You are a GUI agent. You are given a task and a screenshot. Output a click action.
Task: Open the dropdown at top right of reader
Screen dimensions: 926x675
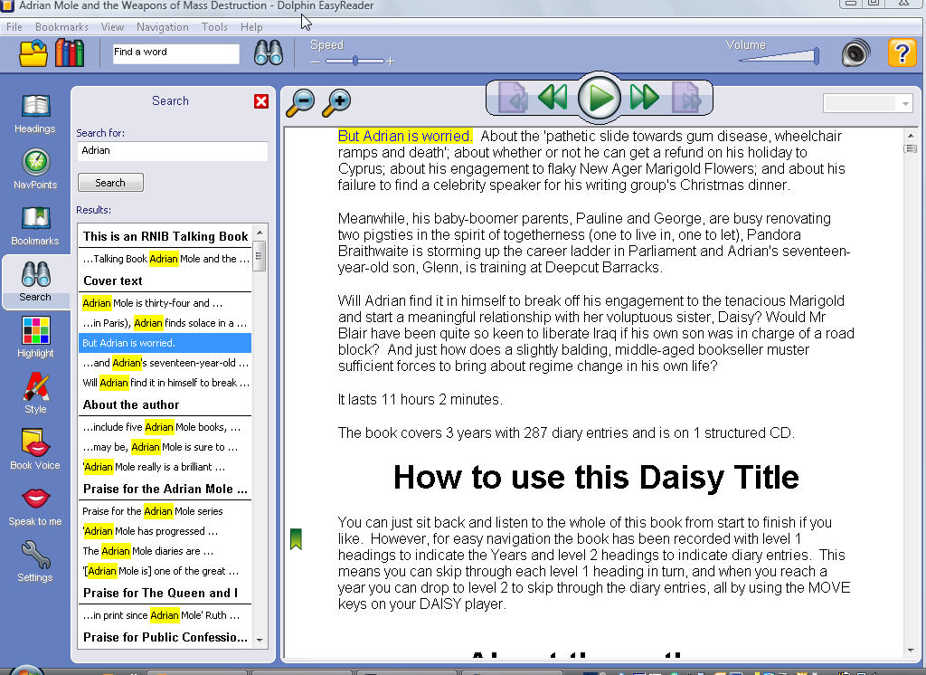click(867, 103)
